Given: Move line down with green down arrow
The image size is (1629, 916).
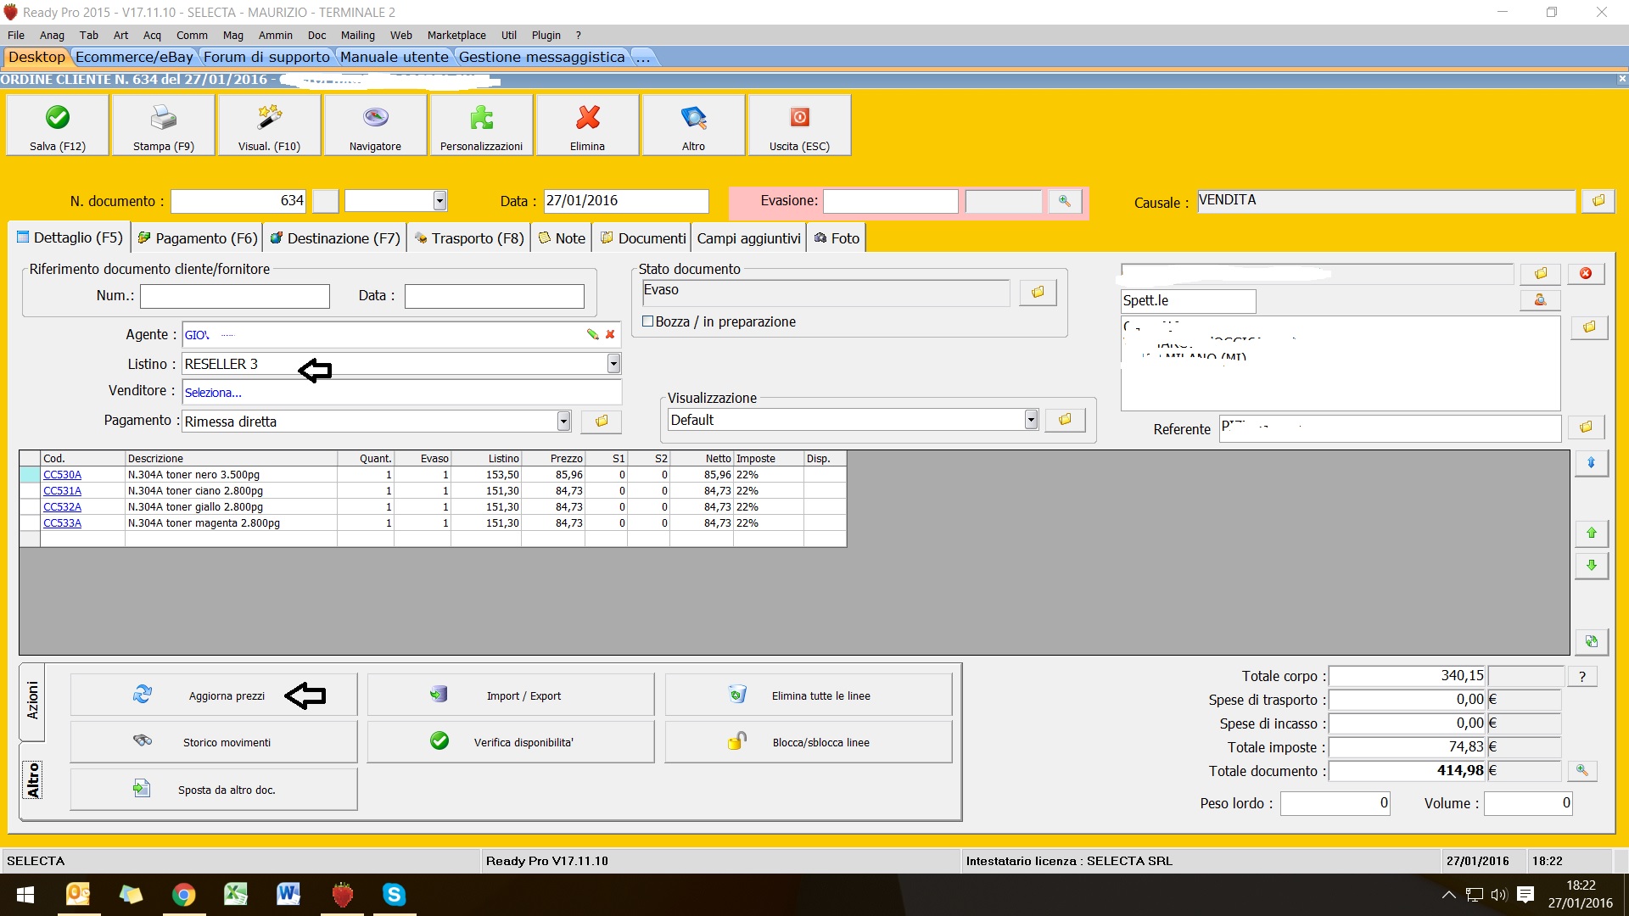Looking at the screenshot, I should pos(1592,566).
